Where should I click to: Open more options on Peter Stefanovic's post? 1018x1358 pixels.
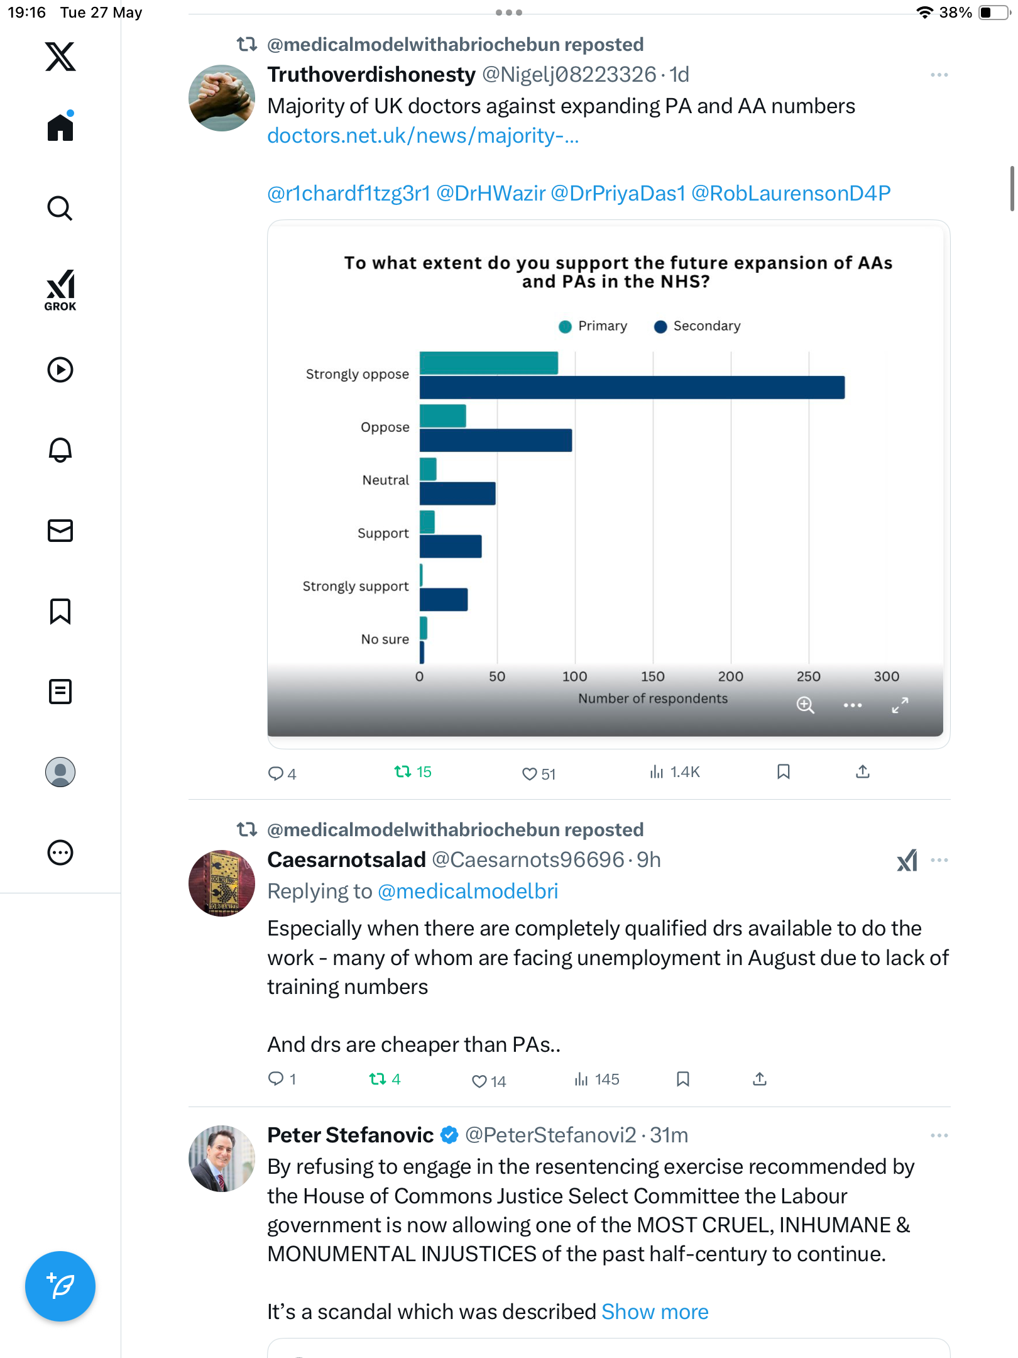(x=939, y=1135)
